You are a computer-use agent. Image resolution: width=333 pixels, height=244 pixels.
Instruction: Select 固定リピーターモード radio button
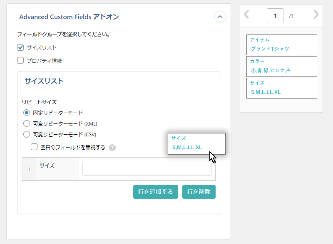[x=27, y=113]
